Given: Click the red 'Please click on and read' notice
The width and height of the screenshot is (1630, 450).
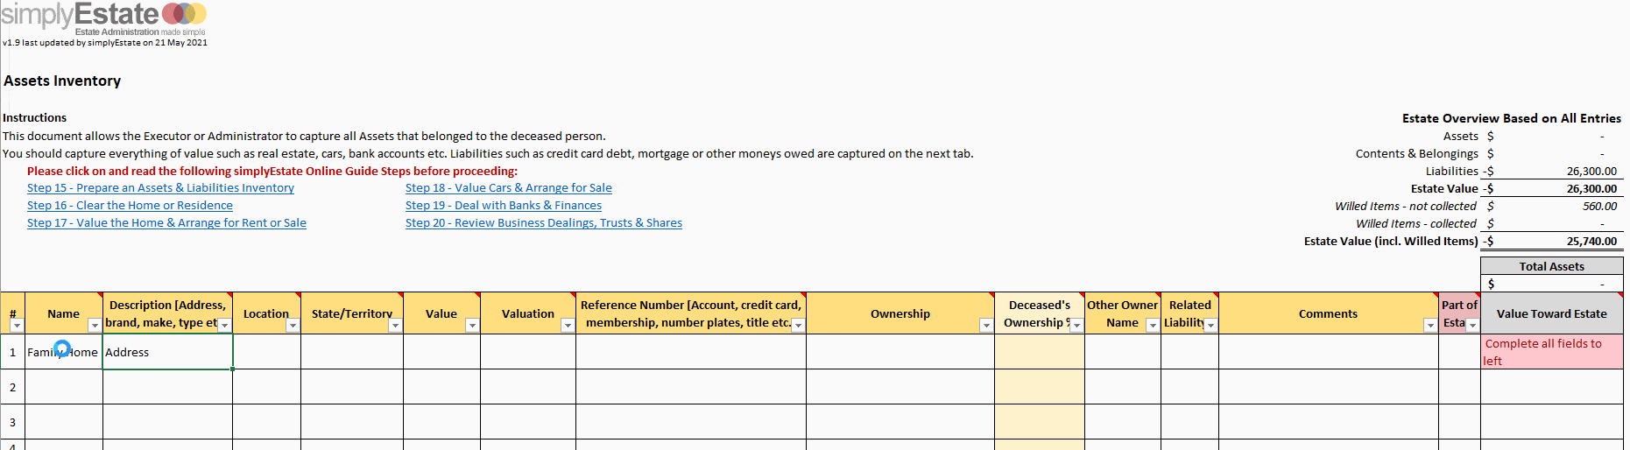Looking at the screenshot, I should coord(272,171).
